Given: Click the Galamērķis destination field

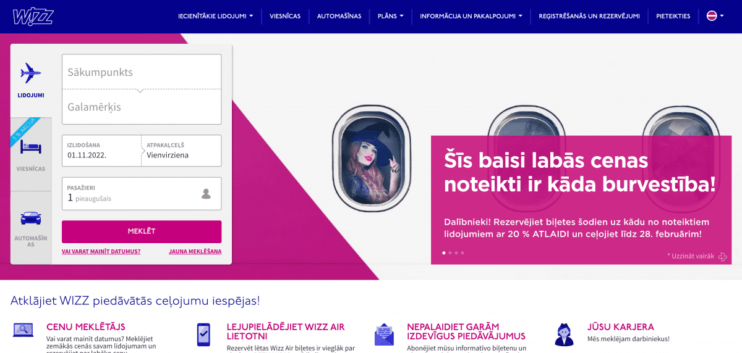Looking at the screenshot, I should pos(142,107).
